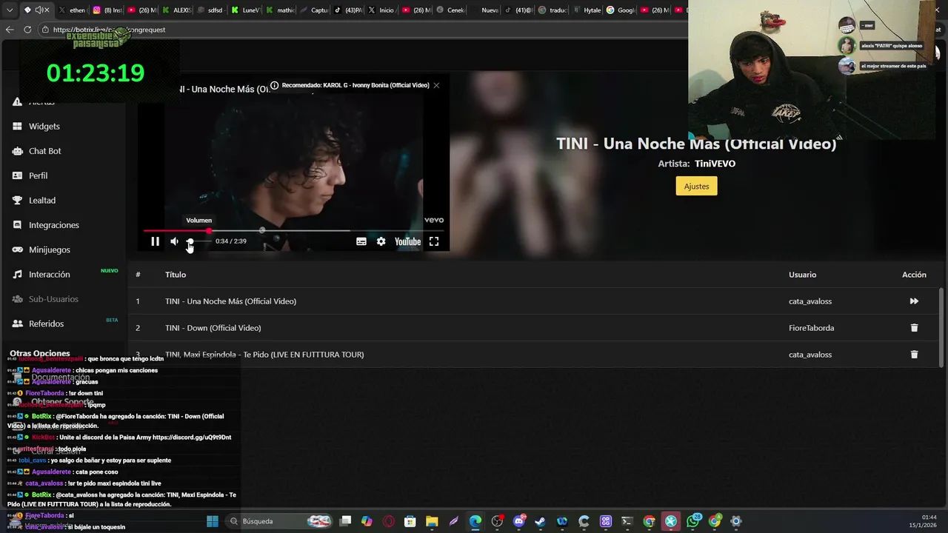Open the YouTube player settings gear
948x533 pixels.
pyautogui.click(x=381, y=241)
